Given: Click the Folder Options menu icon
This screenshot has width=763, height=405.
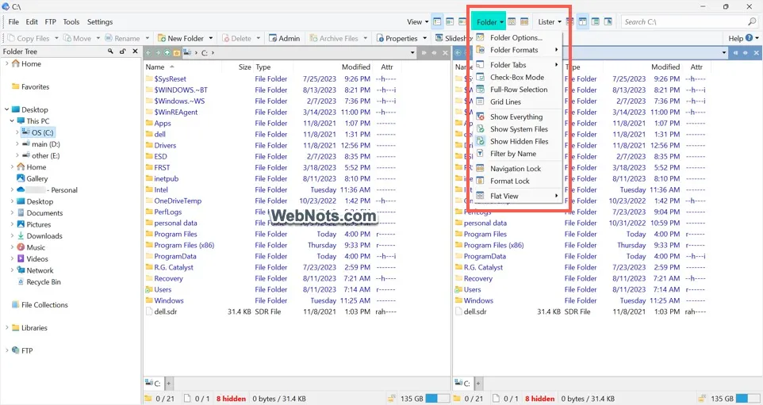Looking at the screenshot, I should pos(480,37).
